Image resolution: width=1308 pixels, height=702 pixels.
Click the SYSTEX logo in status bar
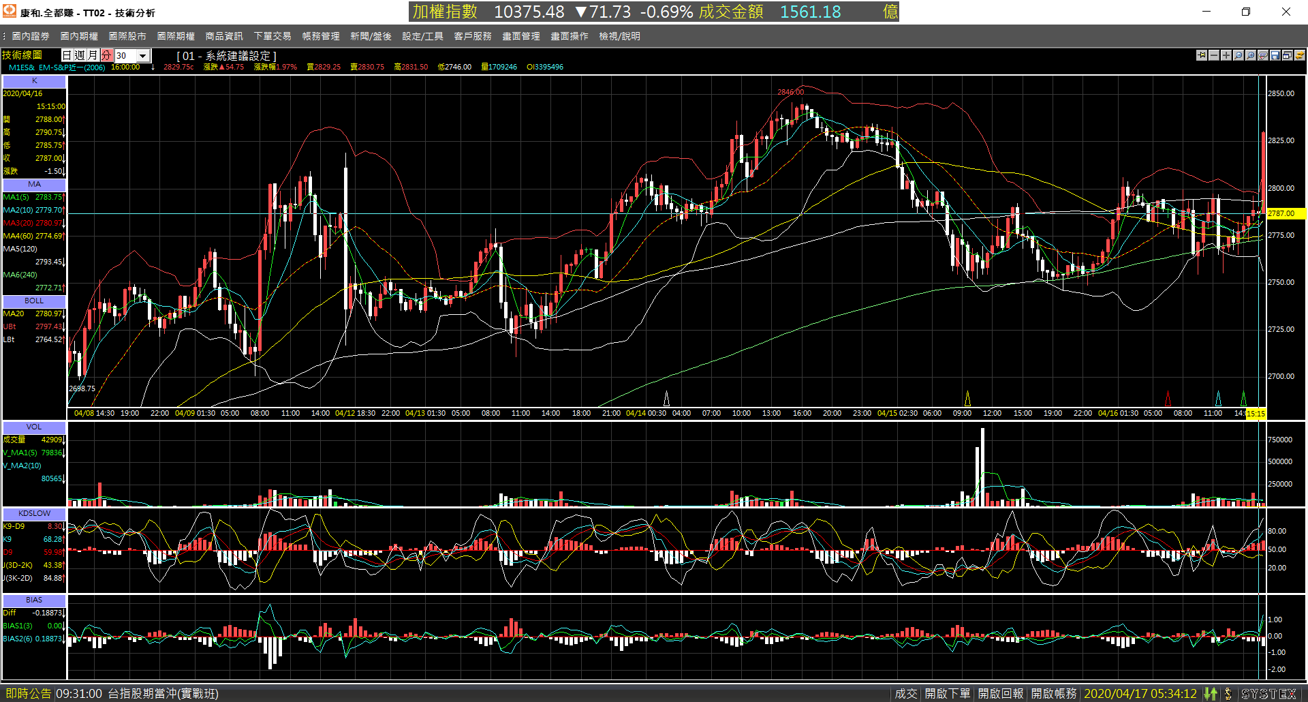click(x=1268, y=694)
